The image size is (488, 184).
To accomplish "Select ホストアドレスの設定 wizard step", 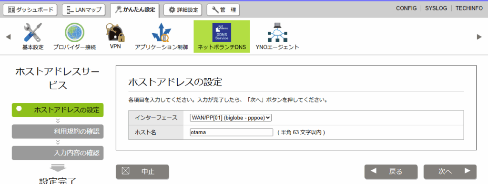I will (58, 110).
